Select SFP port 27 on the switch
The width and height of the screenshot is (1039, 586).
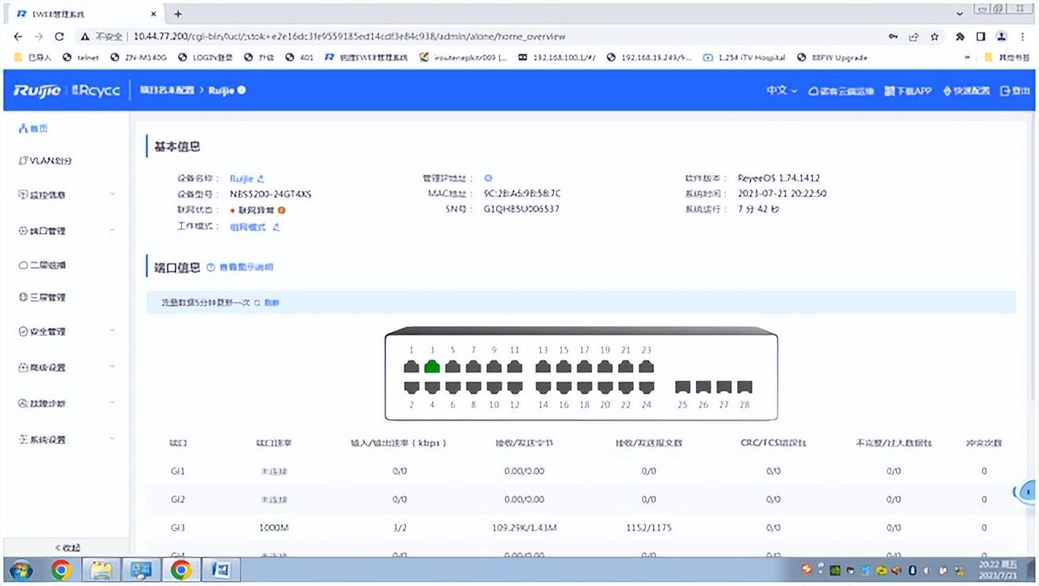(724, 387)
